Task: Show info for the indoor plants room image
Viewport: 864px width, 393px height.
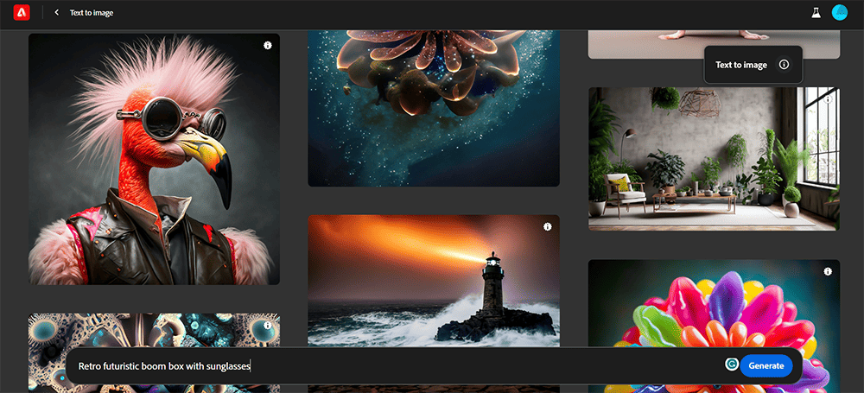Action: [828, 99]
